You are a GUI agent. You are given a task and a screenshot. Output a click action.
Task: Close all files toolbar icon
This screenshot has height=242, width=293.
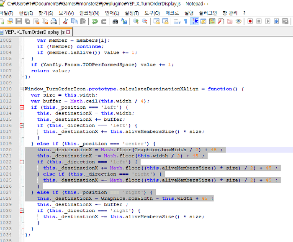[x=45, y=21]
